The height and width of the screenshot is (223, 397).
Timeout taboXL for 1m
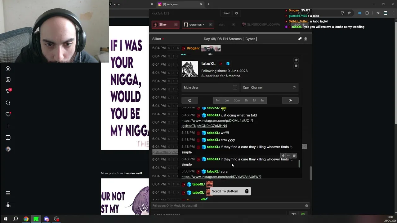point(218,100)
